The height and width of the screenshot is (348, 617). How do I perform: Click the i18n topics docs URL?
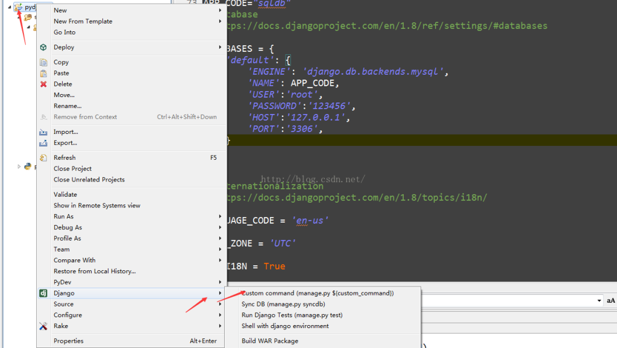[357, 198]
